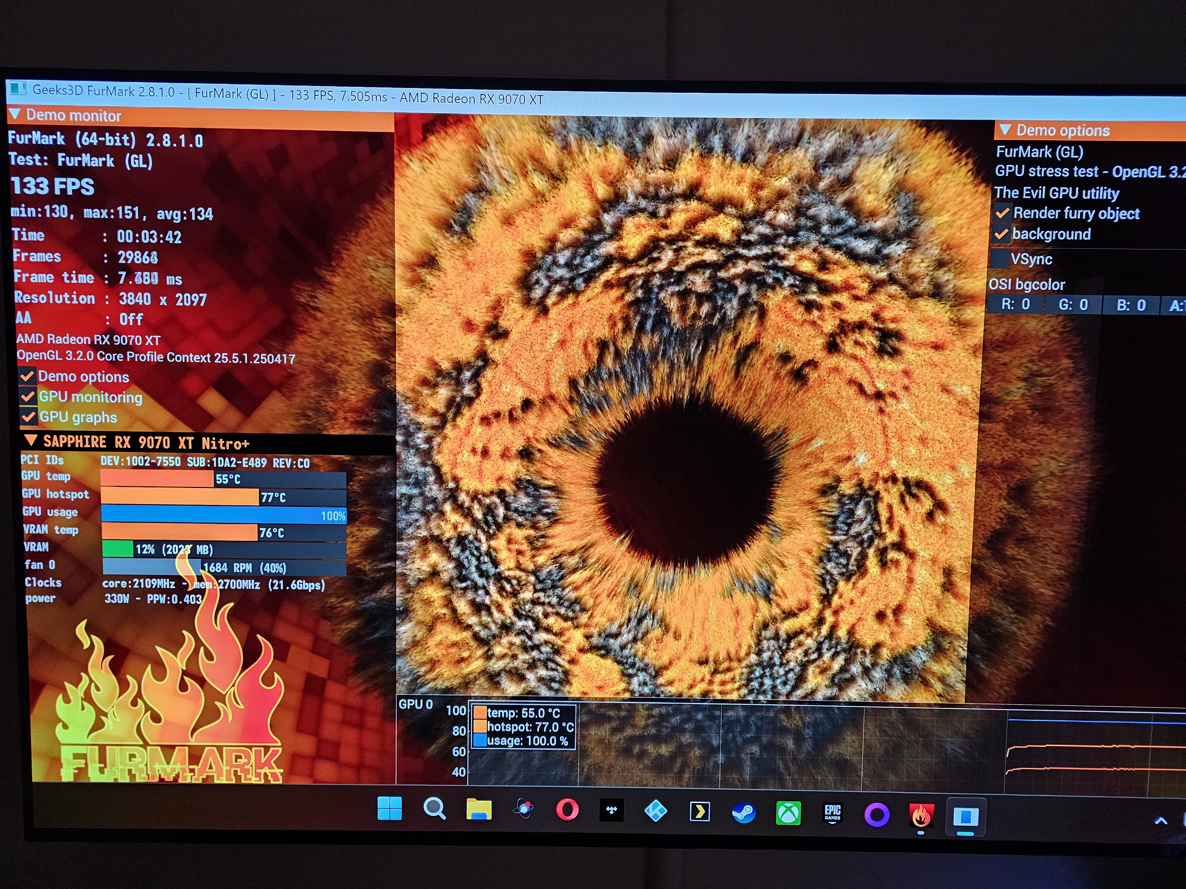The height and width of the screenshot is (889, 1186).
Task: Click the B: 0 bgcolor field
Action: point(1131,306)
